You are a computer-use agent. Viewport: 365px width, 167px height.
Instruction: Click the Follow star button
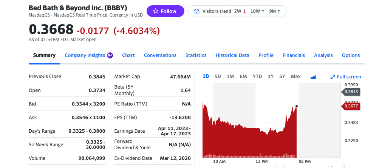[x=165, y=11]
